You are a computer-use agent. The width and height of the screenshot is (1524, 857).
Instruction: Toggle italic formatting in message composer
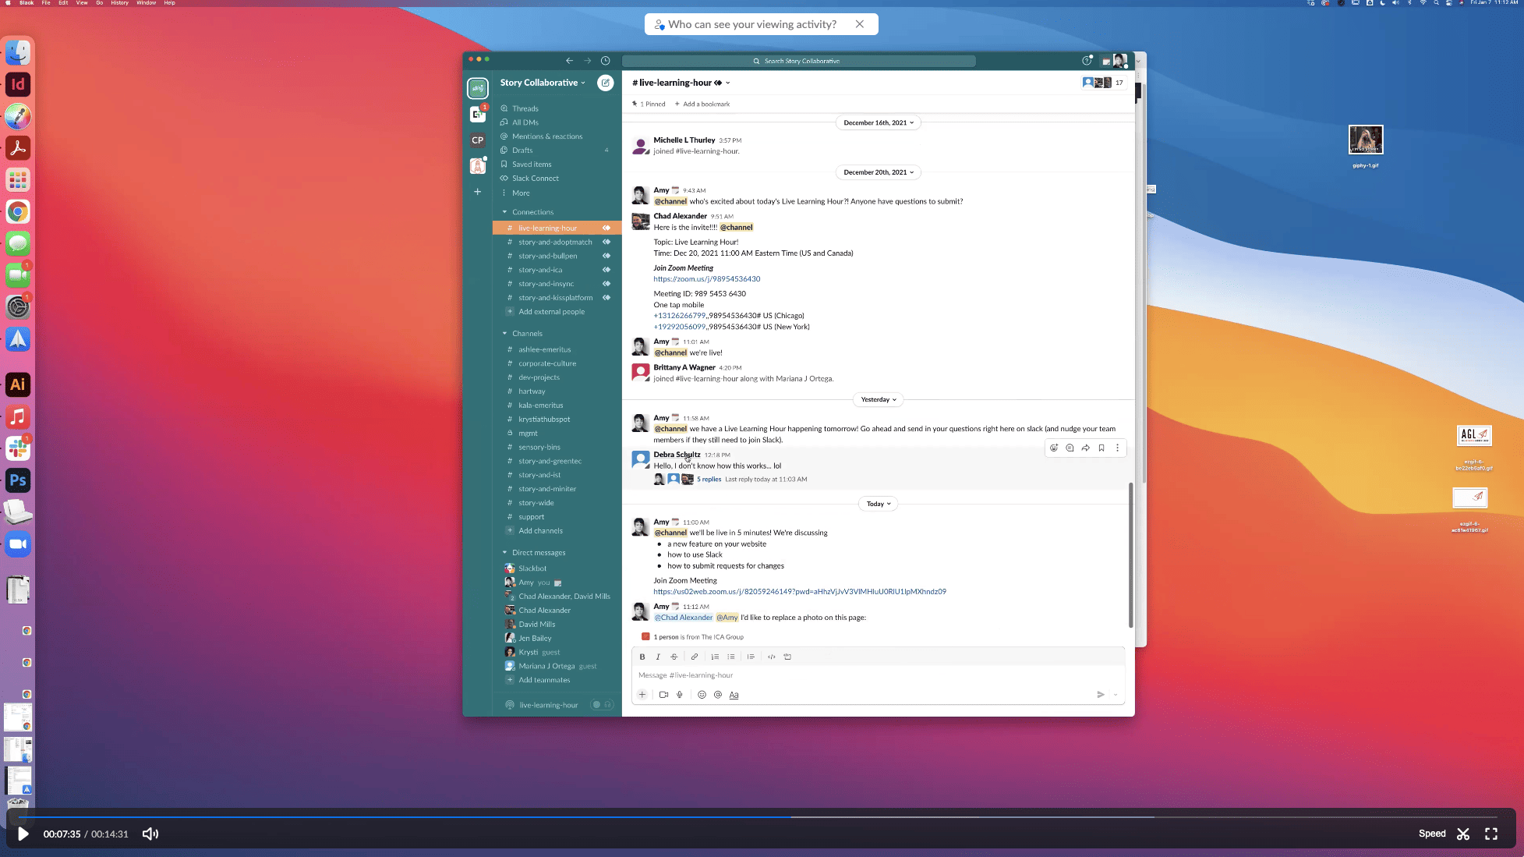click(658, 657)
